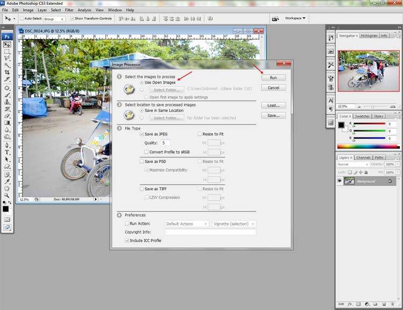Viewport: 403px width, 310px height.
Task: Choose the Brush tool
Action: 7,95
